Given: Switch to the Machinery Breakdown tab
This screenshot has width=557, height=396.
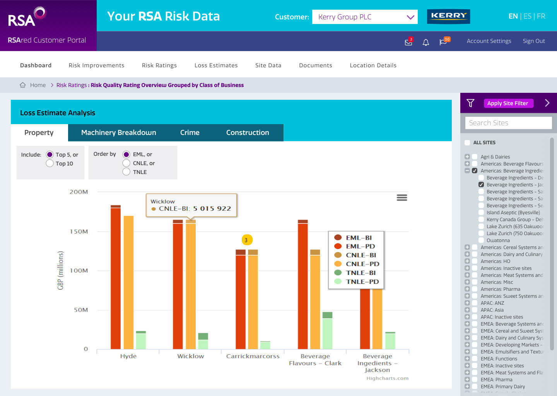Looking at the screenshot, I should (x=118, y=133).
